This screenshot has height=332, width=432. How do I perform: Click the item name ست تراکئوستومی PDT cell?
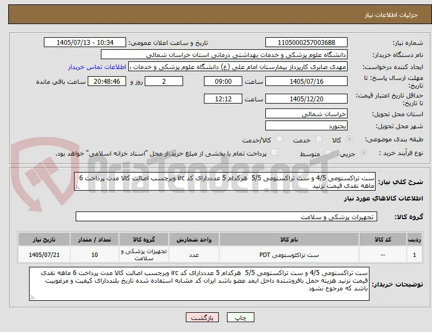[289, 255]
